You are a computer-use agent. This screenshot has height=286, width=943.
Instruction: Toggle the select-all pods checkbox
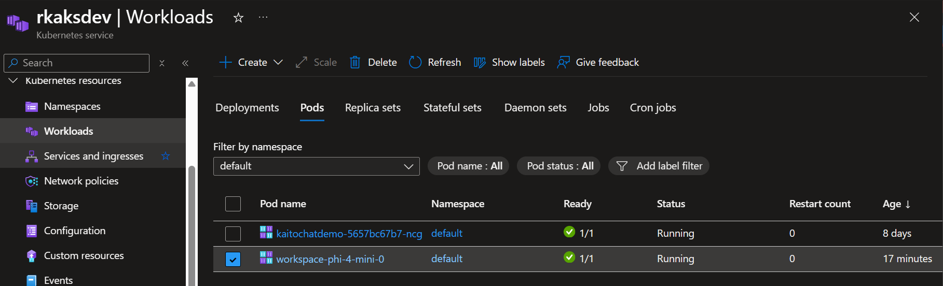point(233,204)
